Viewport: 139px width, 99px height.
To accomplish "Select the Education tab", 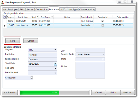I will coord(54,9).
